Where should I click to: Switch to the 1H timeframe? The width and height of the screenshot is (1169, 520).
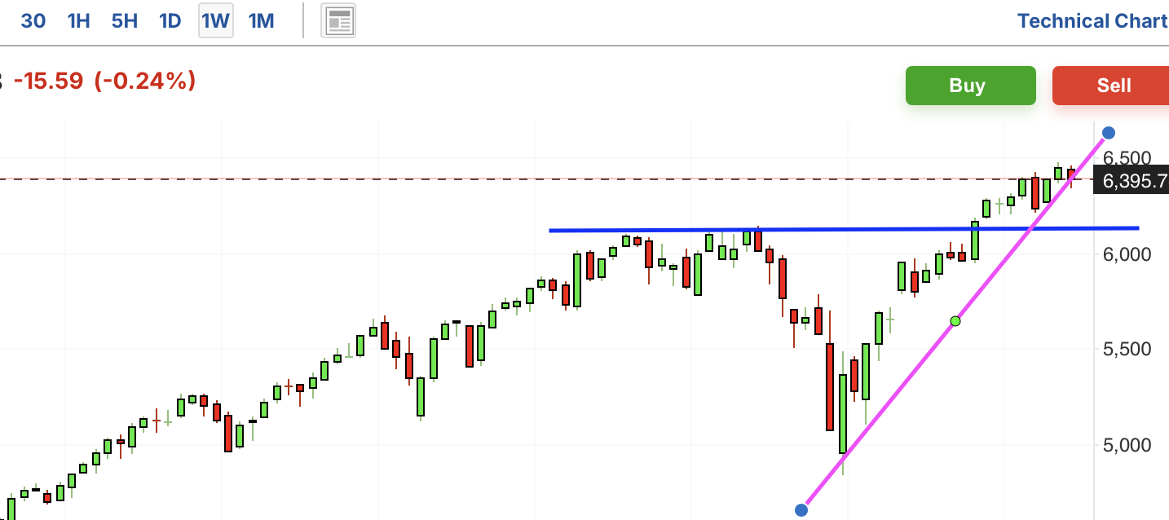tap(79, 21)
